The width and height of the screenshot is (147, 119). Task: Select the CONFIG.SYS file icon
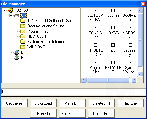point(96,28)
